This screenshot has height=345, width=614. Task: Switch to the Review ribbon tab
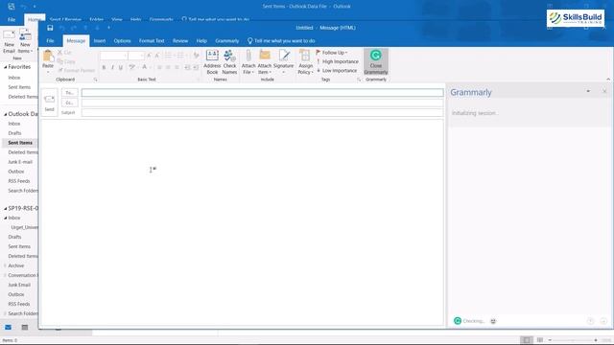click(x=180, y=40)
